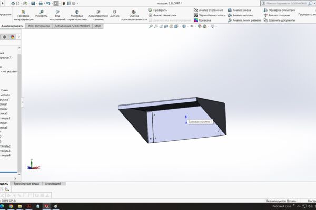The image size is (316, 210).
Task: Open File Explorer from taskbar
Action: pos(20,206)
